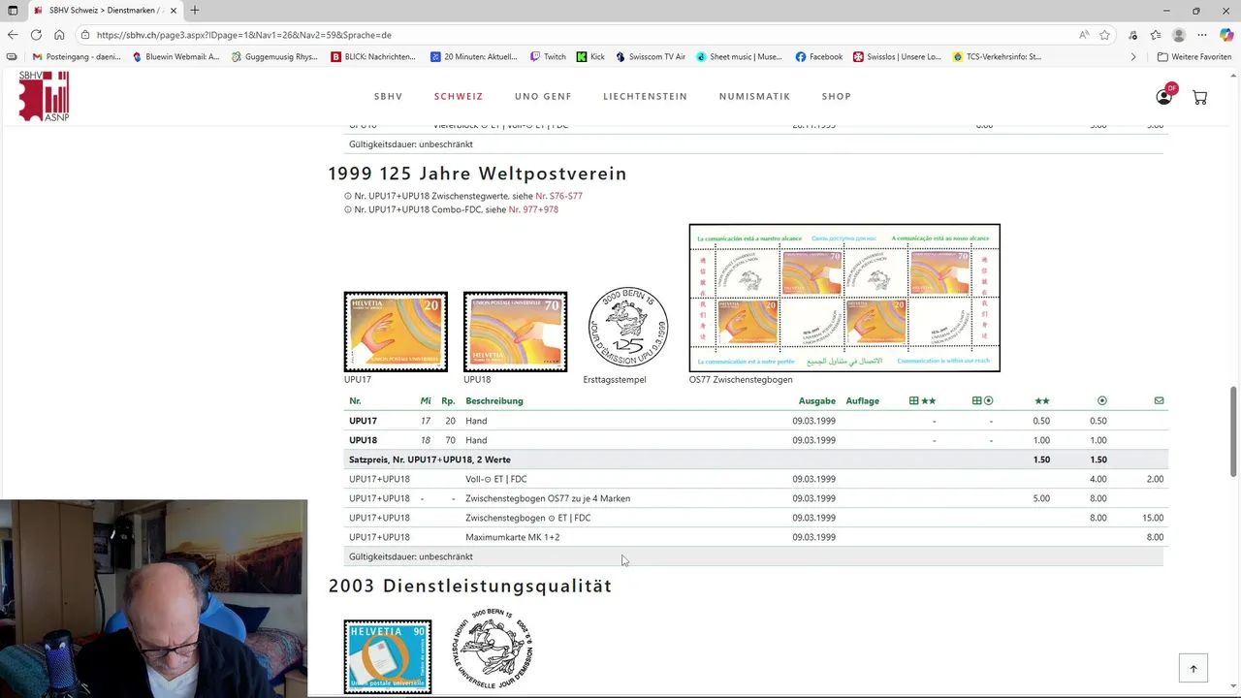Follow the Nr. S76-S77 link
The height and width of the screenshot is (698, 1241).
[558, 196]
